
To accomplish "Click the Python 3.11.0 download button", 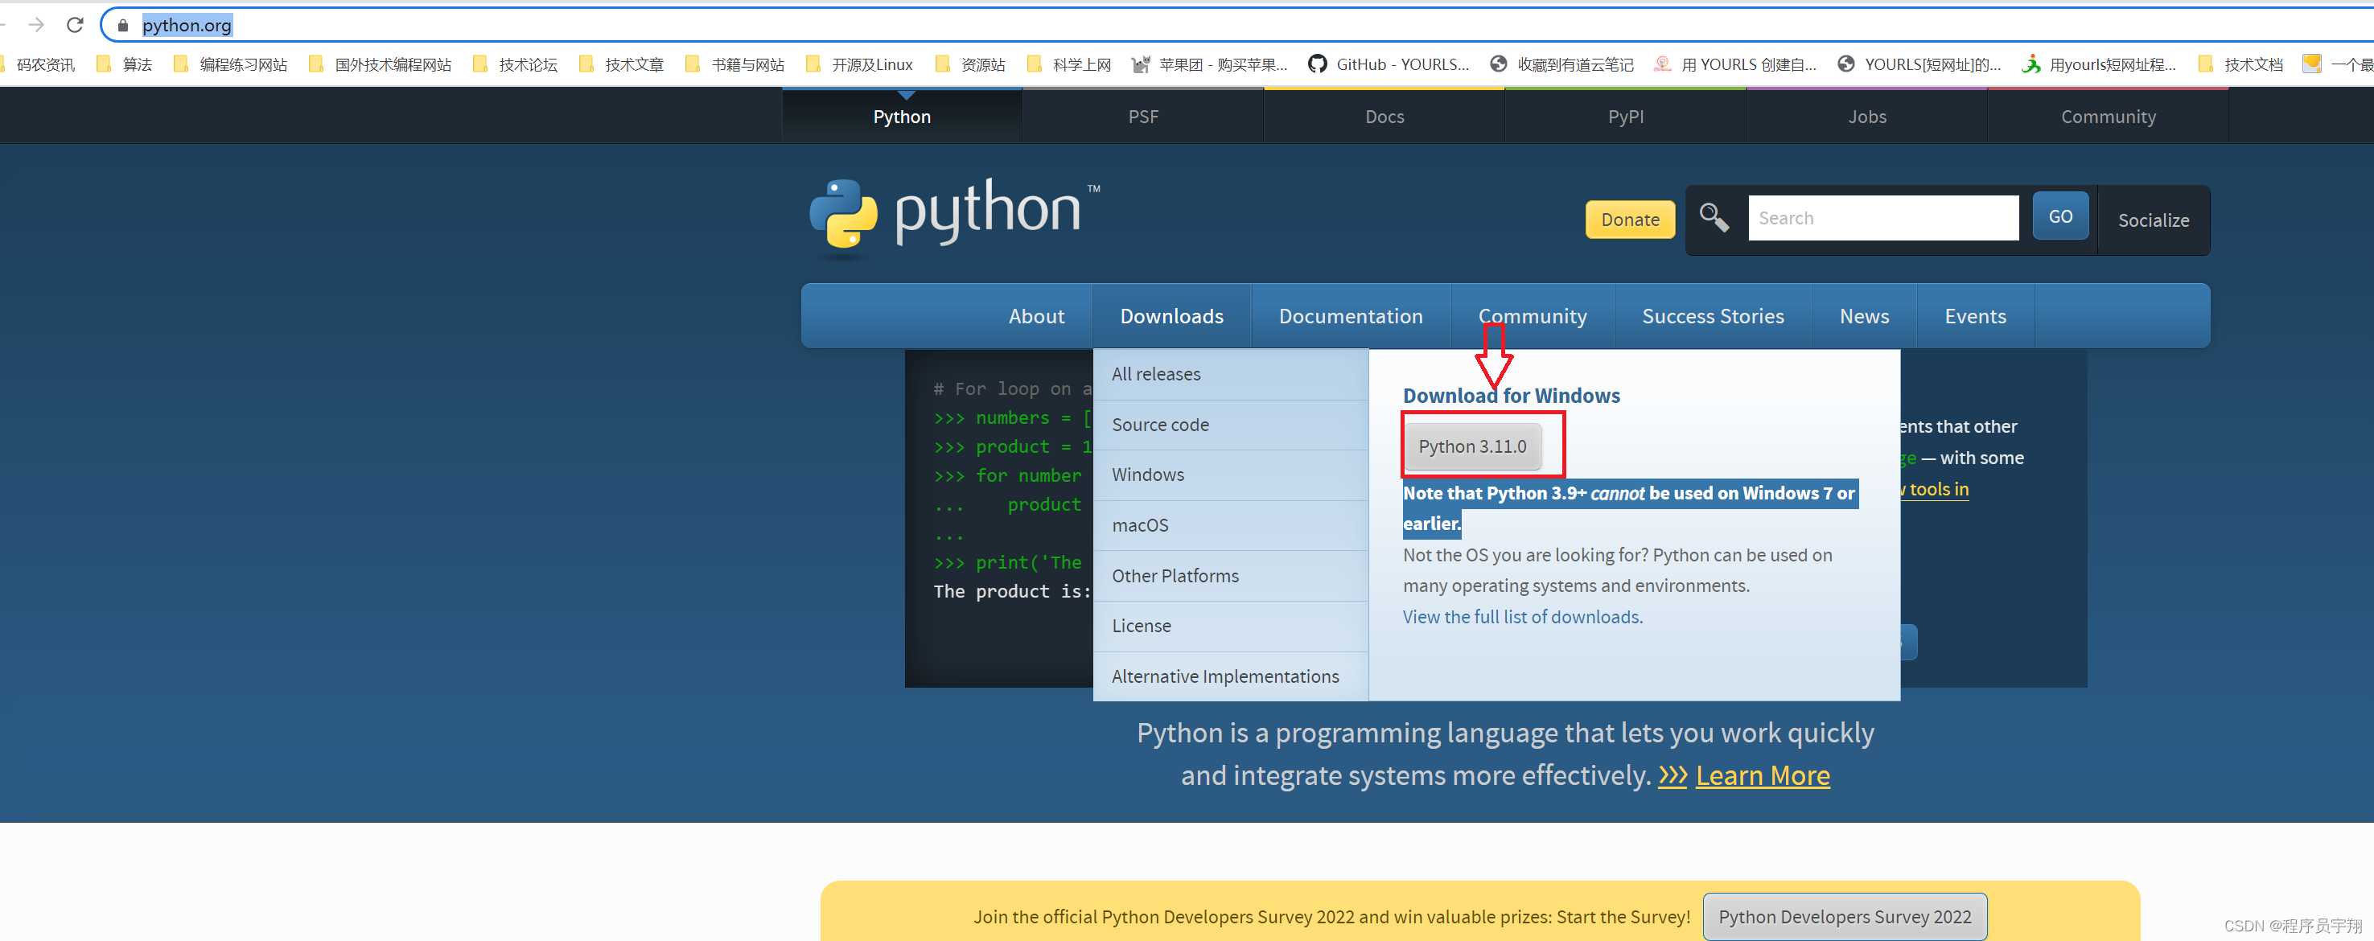I will pyautogui.click(x=1471, y=446).
